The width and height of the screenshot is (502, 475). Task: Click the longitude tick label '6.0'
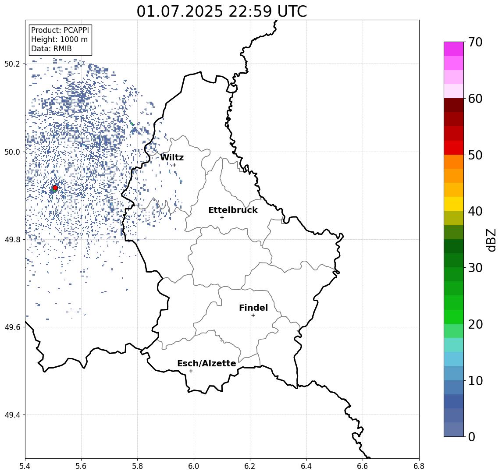click(x=194, y=466)
